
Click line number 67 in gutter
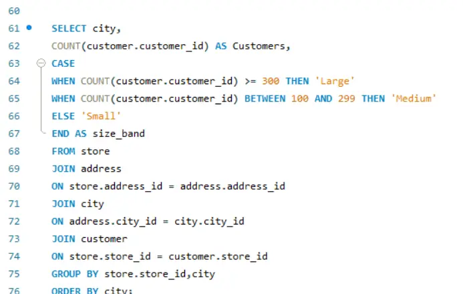coord(14,134)
